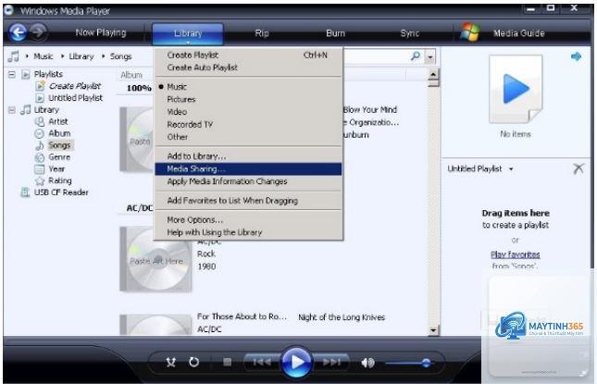Image resolution: width=597 pixels, height=384 pixels.
Task: Open More Options in the menu
Action: 248,220
